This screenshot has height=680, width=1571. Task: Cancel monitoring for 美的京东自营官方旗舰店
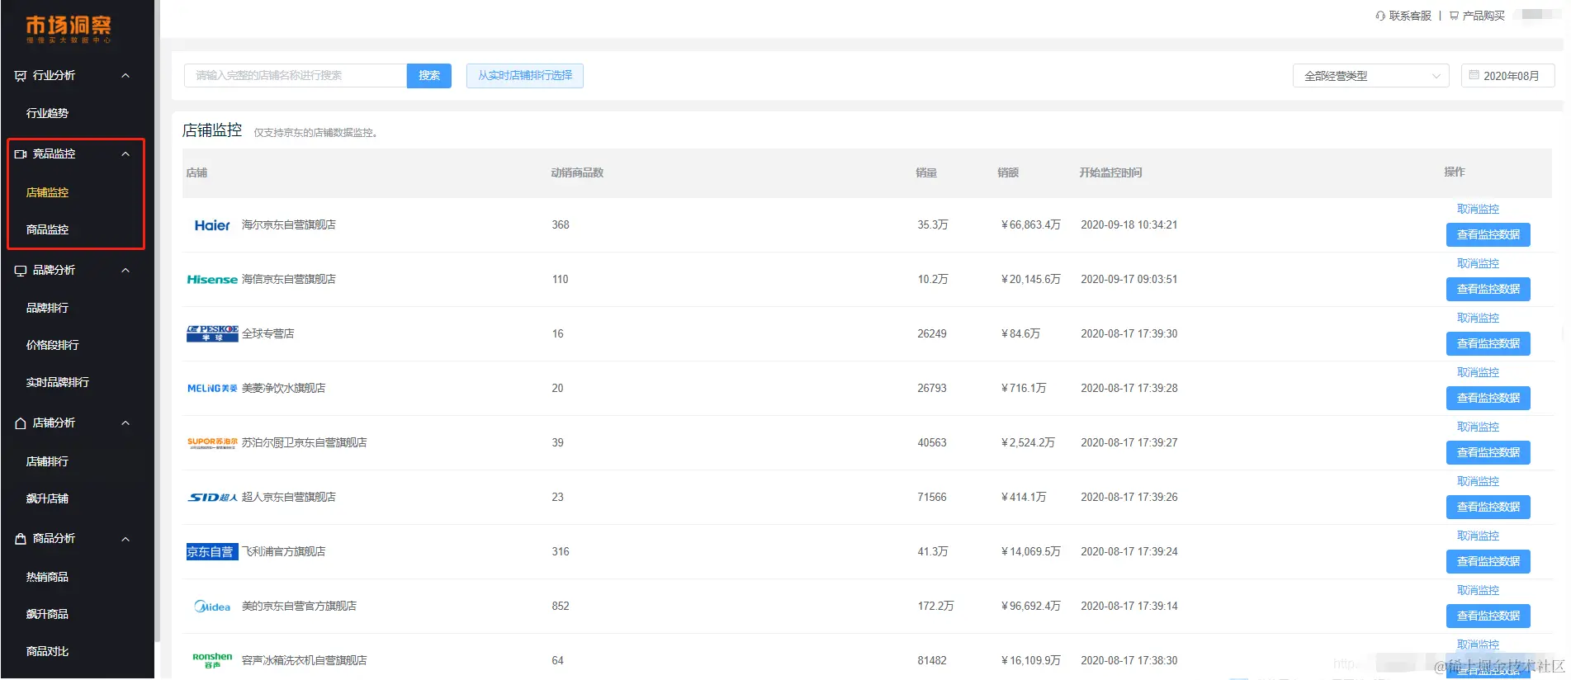click(x=1478, y=591)
